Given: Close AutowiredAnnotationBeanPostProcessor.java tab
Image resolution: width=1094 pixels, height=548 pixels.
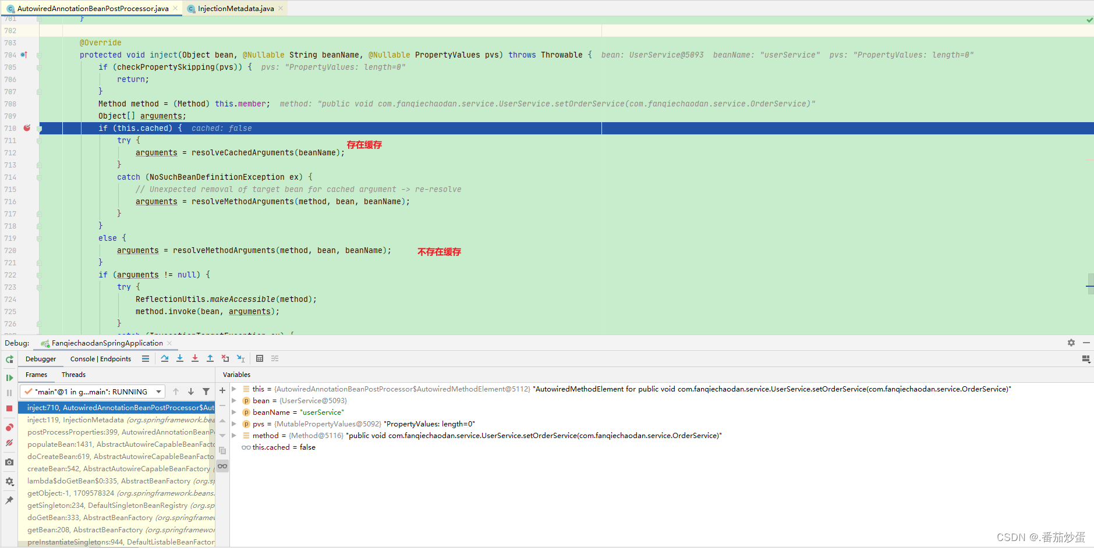Looking at the screenshot, I should click(x=175, y=8).
